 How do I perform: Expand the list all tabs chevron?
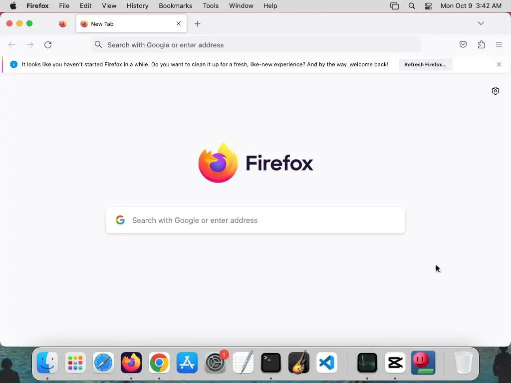pos(481,23)
